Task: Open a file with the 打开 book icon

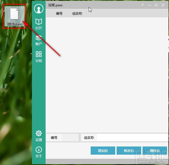Action: point(39,24)
